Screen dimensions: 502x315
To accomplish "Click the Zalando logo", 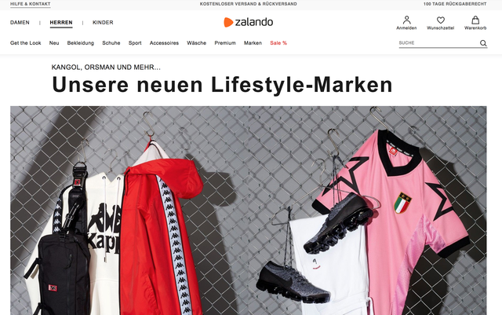I will click(249, 22).
